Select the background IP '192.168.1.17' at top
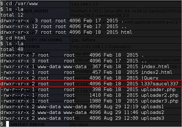This screenshot has height=127, width=182. click(84, 4)
